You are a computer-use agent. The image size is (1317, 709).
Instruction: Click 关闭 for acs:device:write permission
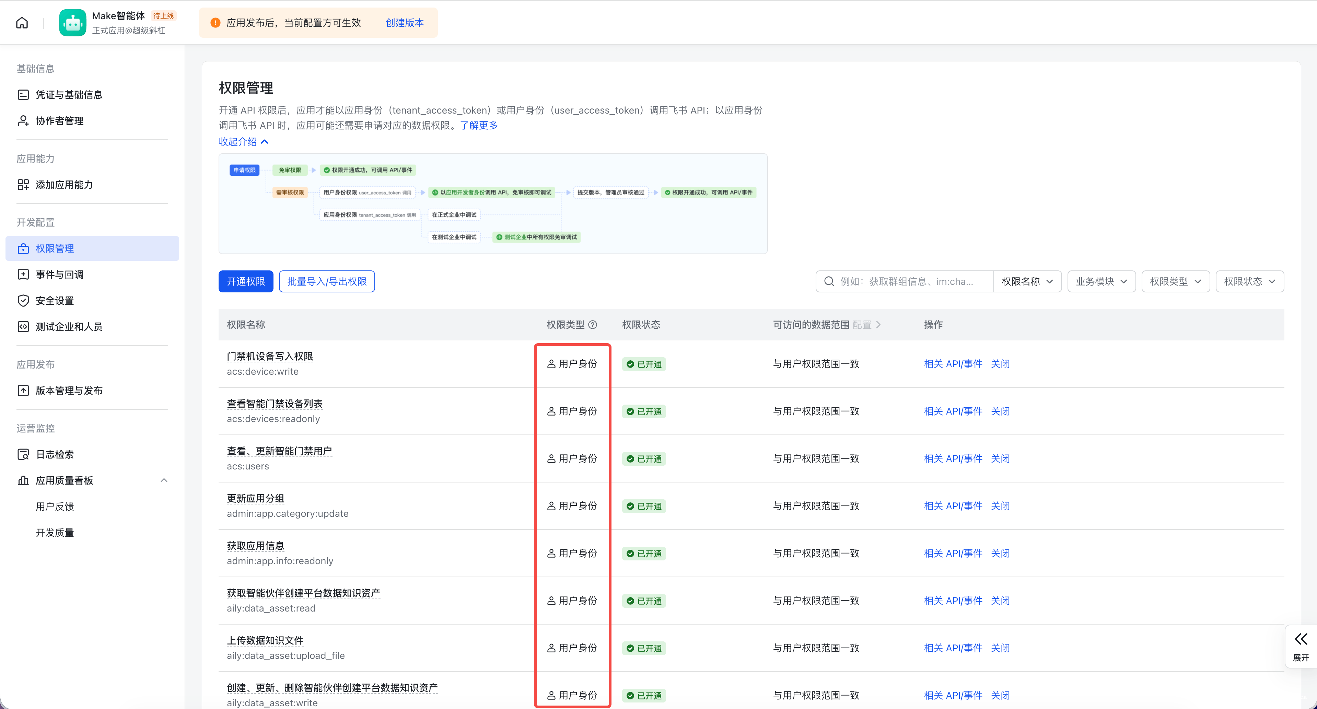coord(1000,364)
